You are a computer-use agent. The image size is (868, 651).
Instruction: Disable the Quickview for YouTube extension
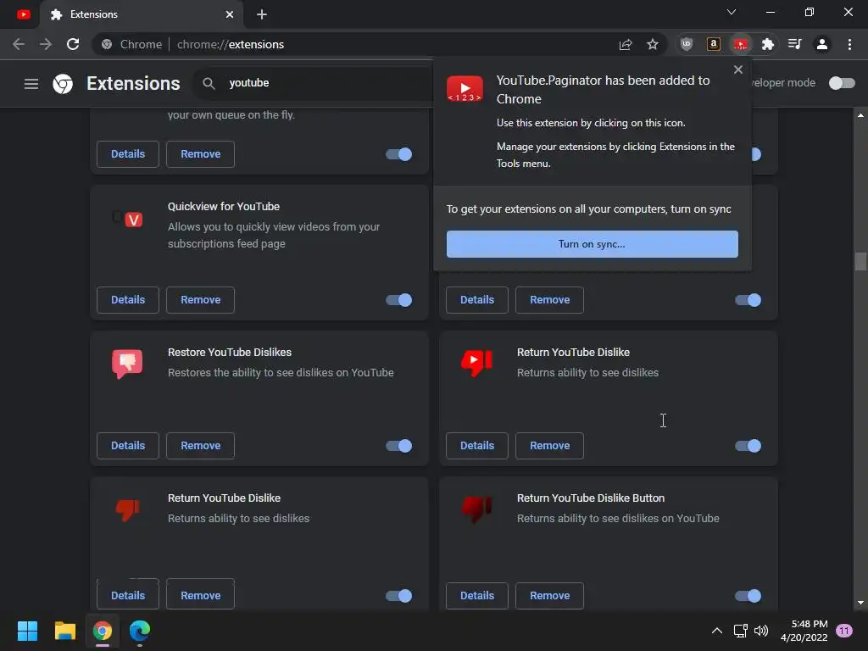click(398, 300)
